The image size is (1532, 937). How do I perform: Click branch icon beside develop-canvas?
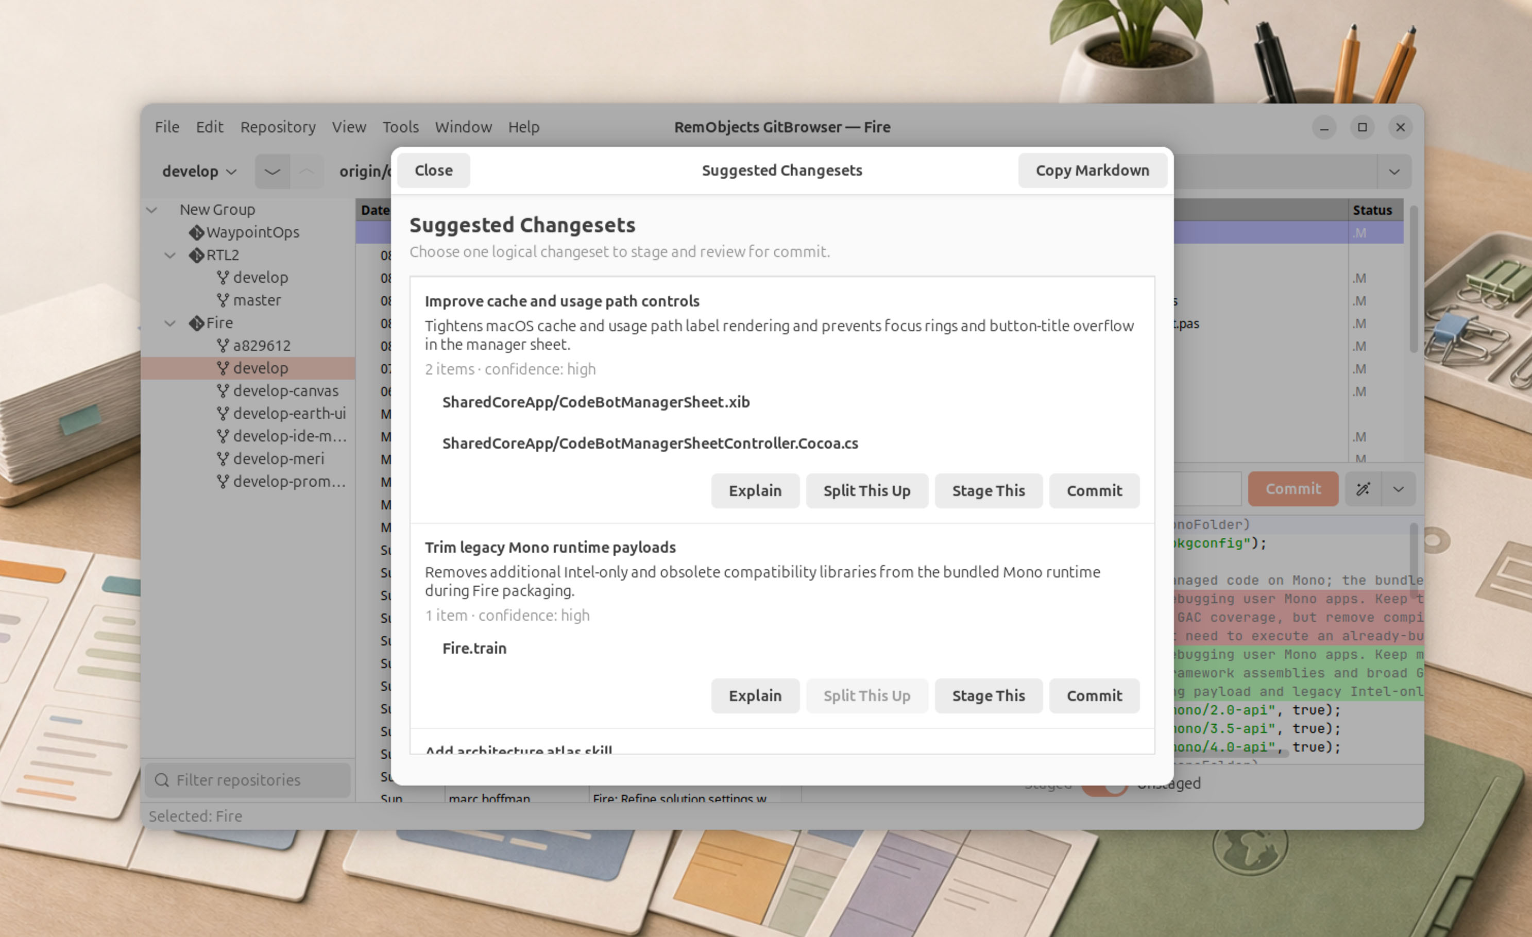(x=223, y=391)
